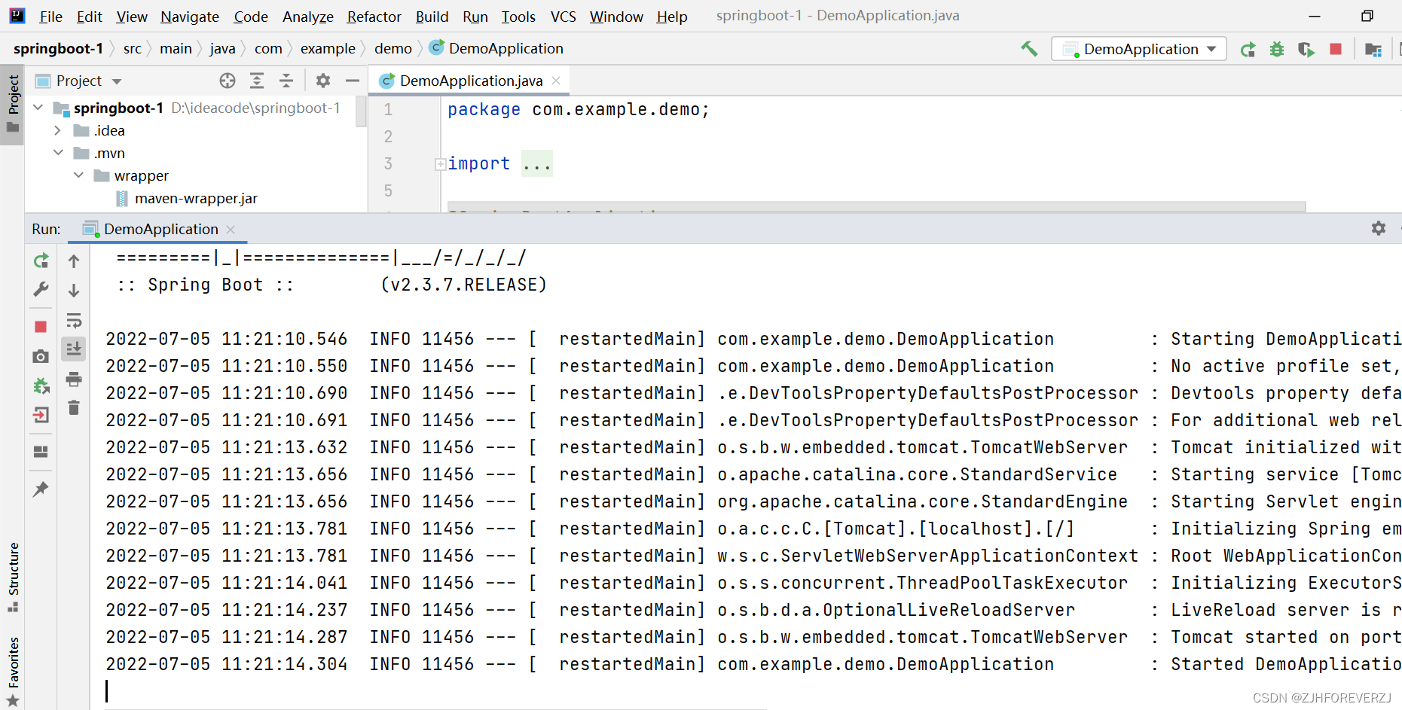Open the Project Structure icon in the top toolbar
This screenshot has width=1402, height=710.
pyautogui.click(x=1373, y=49)
